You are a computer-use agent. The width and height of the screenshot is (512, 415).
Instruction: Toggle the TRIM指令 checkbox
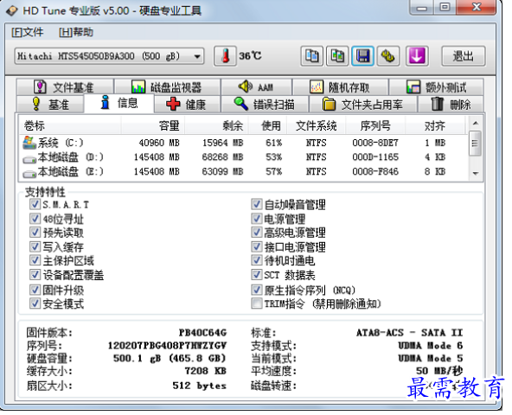pos(257,303)
